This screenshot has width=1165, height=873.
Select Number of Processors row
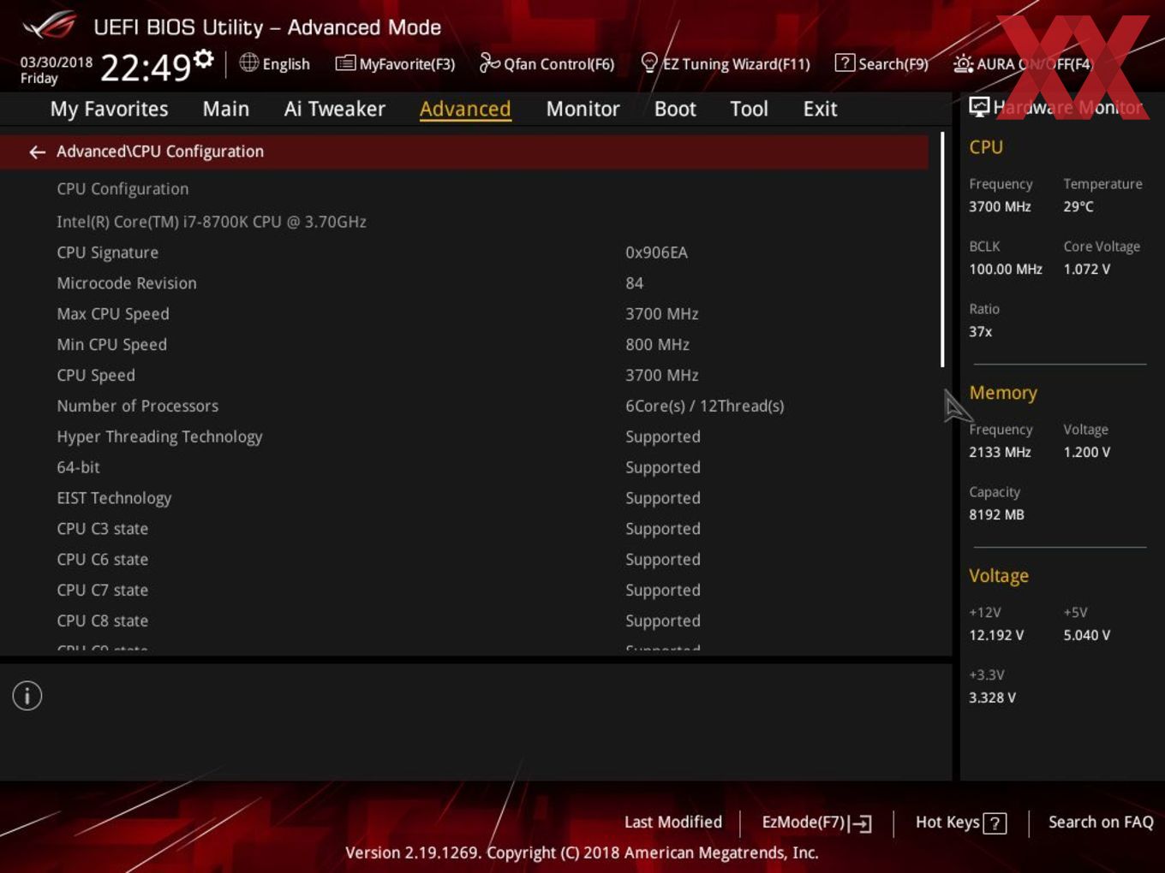463,407
